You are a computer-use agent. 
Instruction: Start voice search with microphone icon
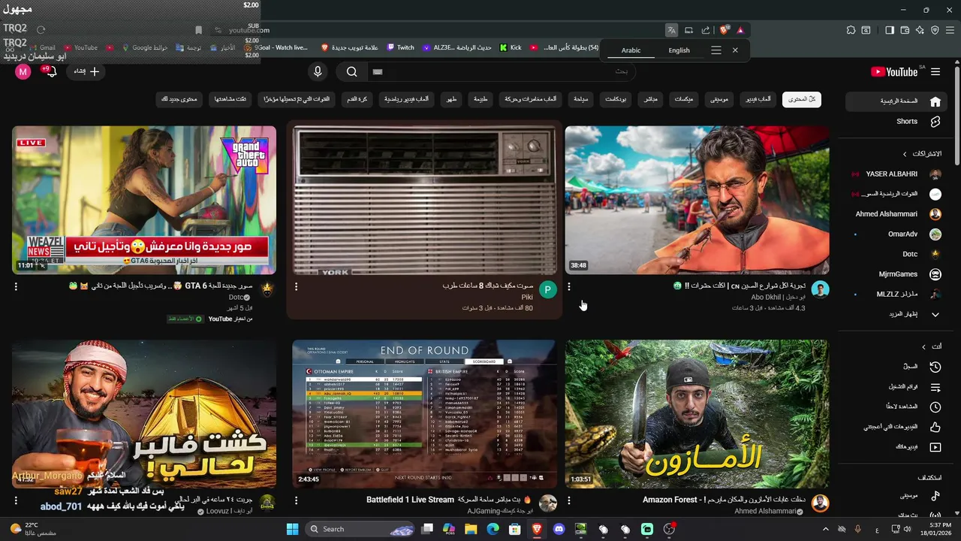point(318,71)
